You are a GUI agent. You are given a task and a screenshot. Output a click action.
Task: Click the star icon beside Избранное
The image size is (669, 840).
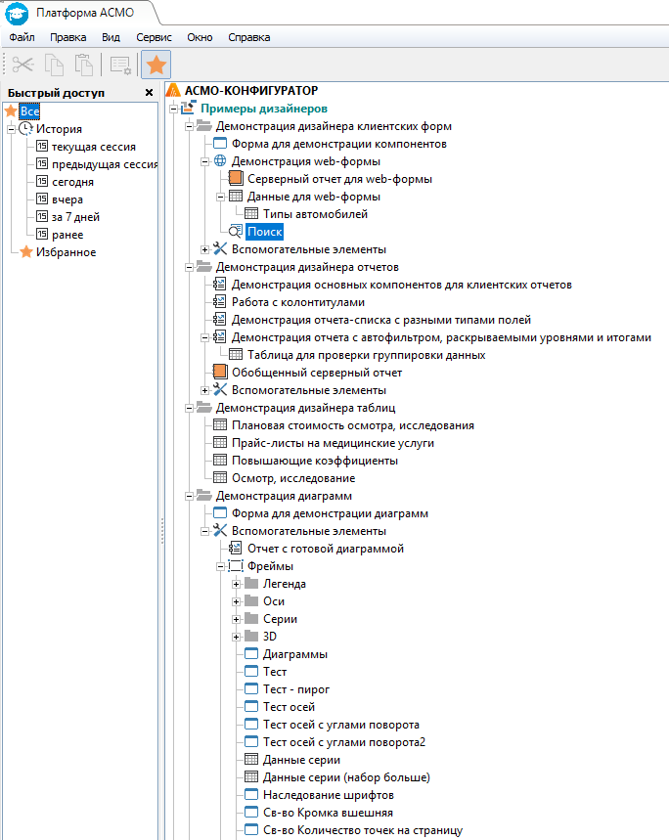pos(26,251)
